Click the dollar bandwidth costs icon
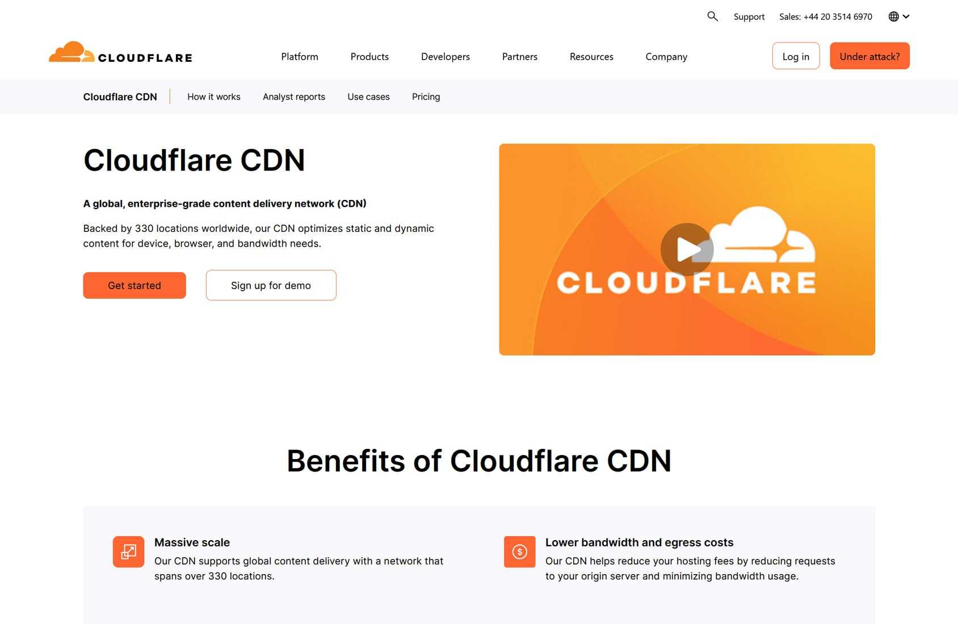The height and width of the screenshot is (624, 958). pos(519,551)
